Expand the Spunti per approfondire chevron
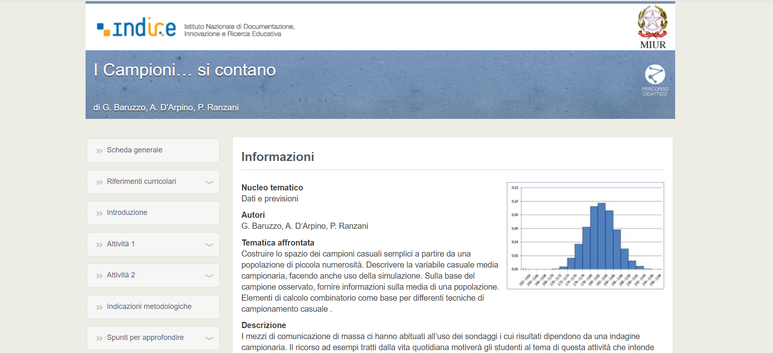The image size is (773, 353). pos(209,338)
